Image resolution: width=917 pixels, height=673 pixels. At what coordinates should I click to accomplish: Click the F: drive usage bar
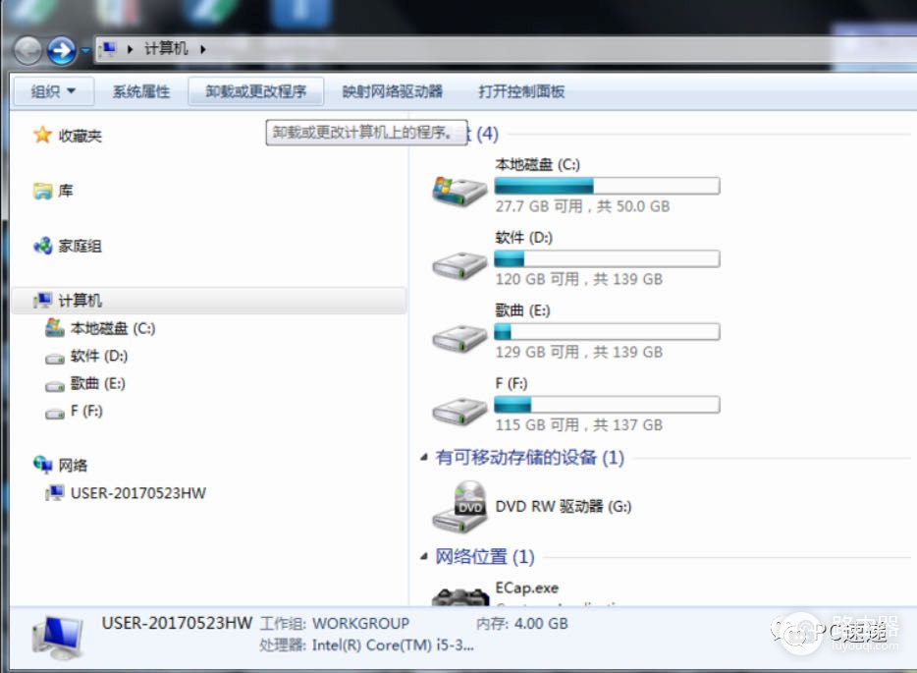tap(607, 405)
